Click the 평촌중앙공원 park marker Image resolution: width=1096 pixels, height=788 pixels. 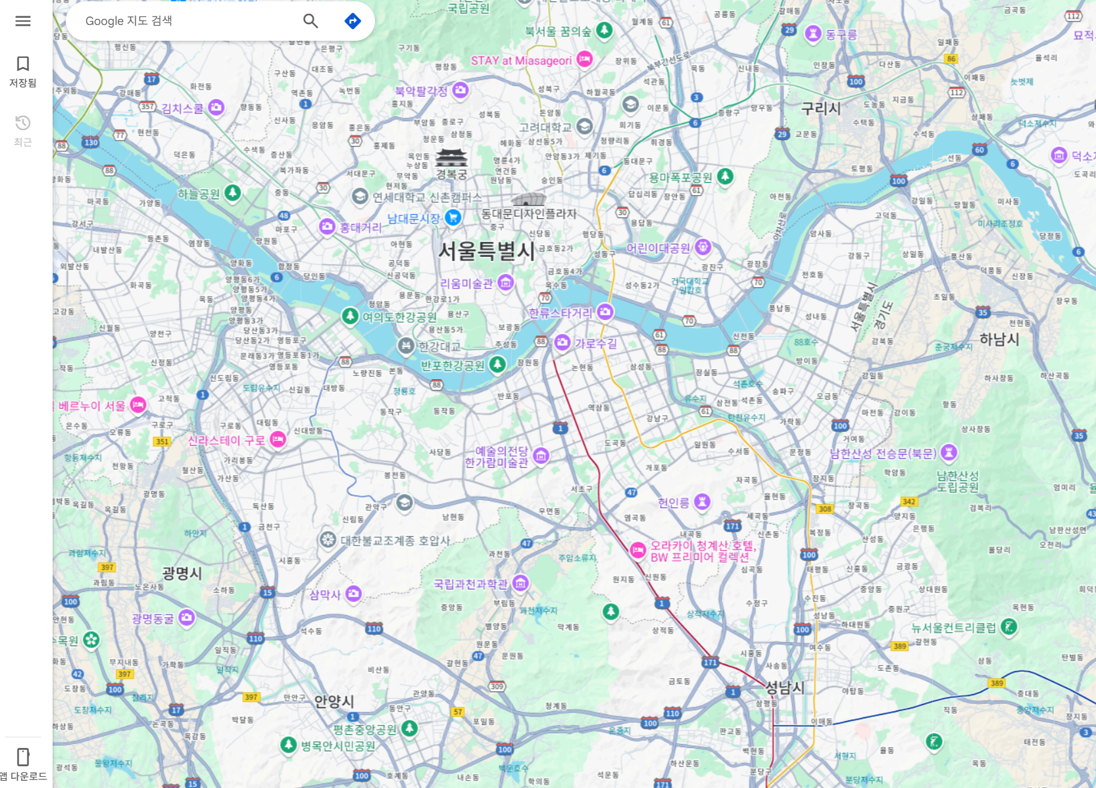coord(409,728)
